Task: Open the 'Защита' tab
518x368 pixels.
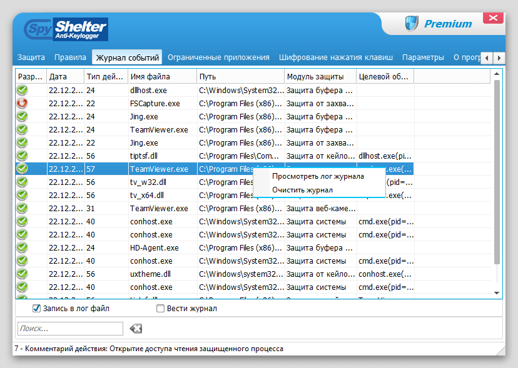Action: tap(31, 57)
